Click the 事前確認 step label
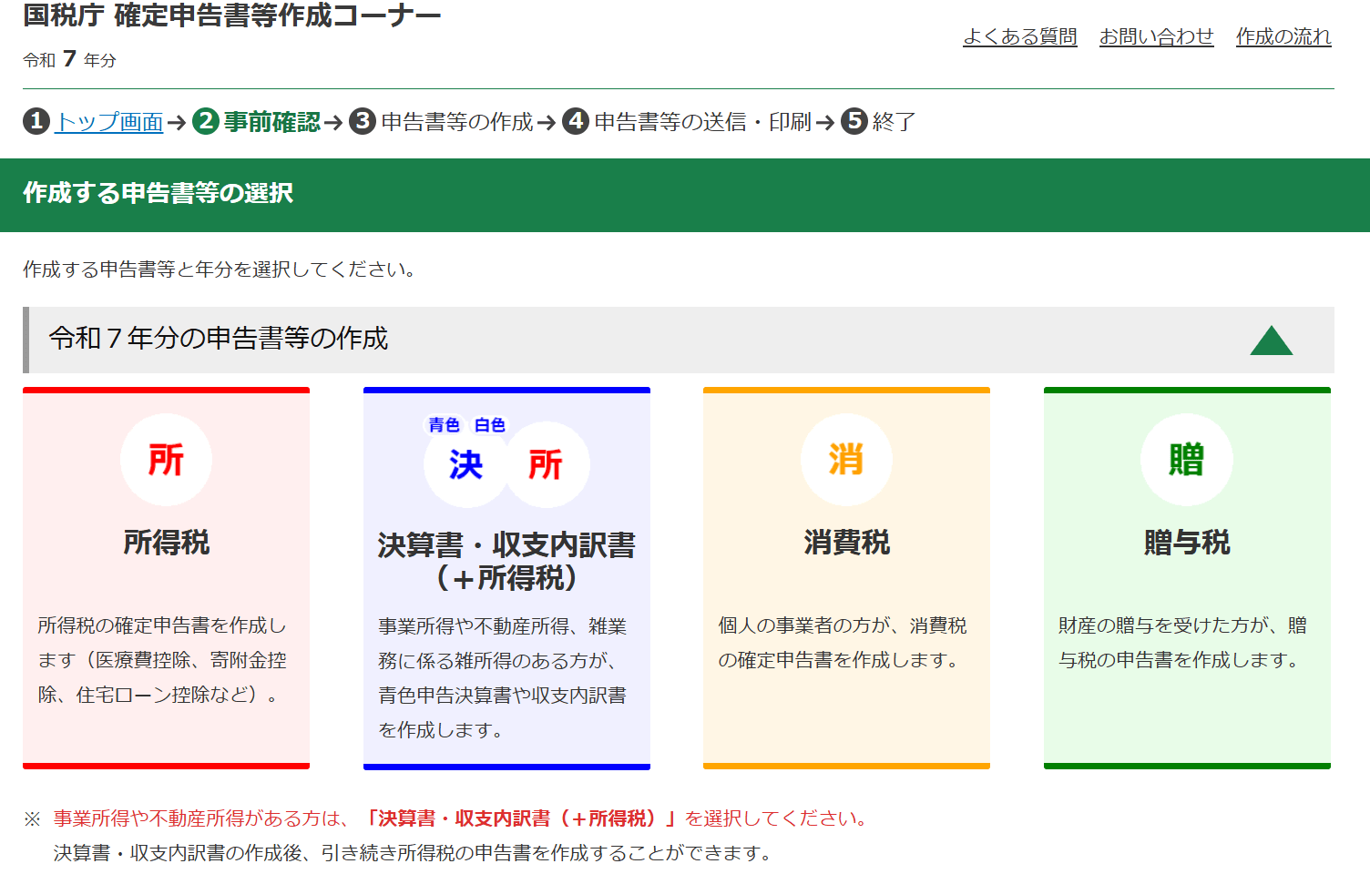Image resolution: width=1370 pixels, height=874 pixels. tap(271, 122)
